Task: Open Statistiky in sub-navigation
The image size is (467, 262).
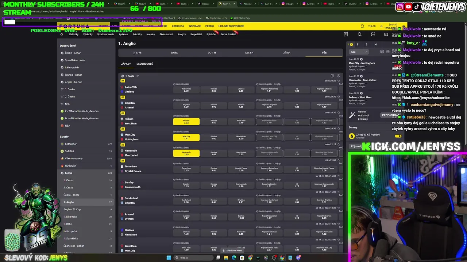Action: pos(73,34)
